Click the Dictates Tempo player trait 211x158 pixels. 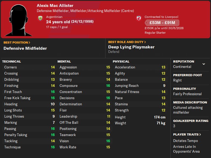pos(185,141)
